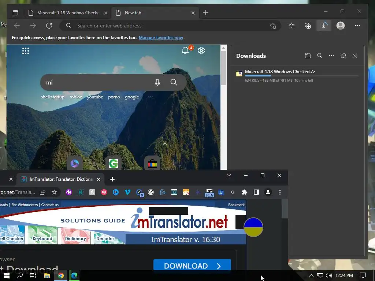The height and width of the screenshot is (281, 375).
Task: Open the app launcher grid on new tab page
Action: (x=26, y=50)
